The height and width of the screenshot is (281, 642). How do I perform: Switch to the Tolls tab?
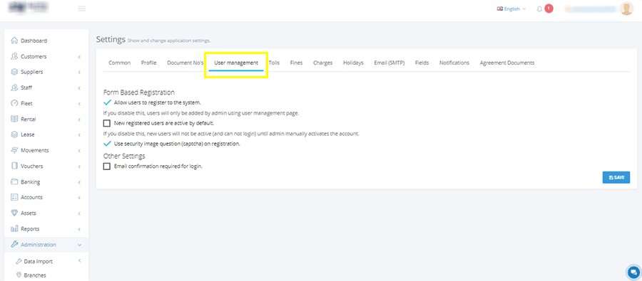(275, 63)
